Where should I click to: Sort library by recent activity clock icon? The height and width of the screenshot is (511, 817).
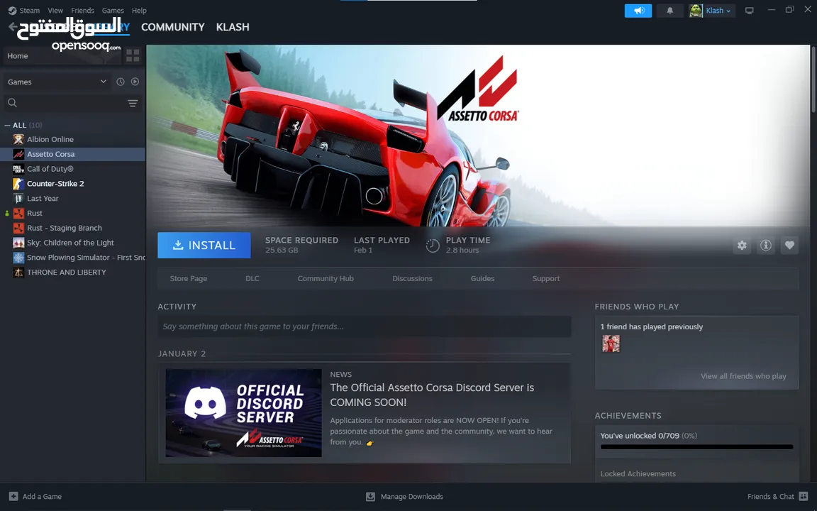tap(121, 82)
